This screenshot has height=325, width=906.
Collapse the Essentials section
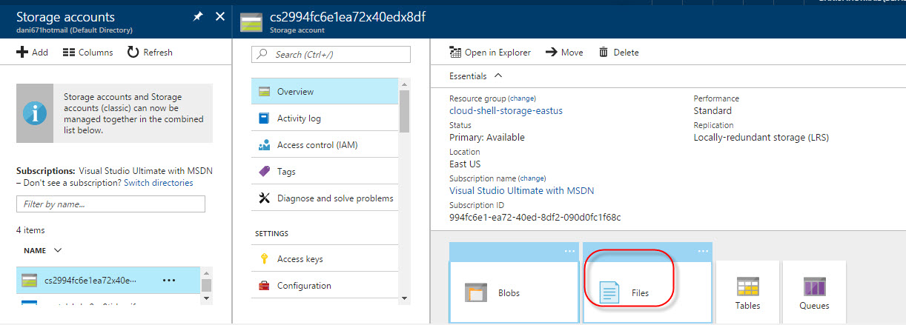click(498, 76)
